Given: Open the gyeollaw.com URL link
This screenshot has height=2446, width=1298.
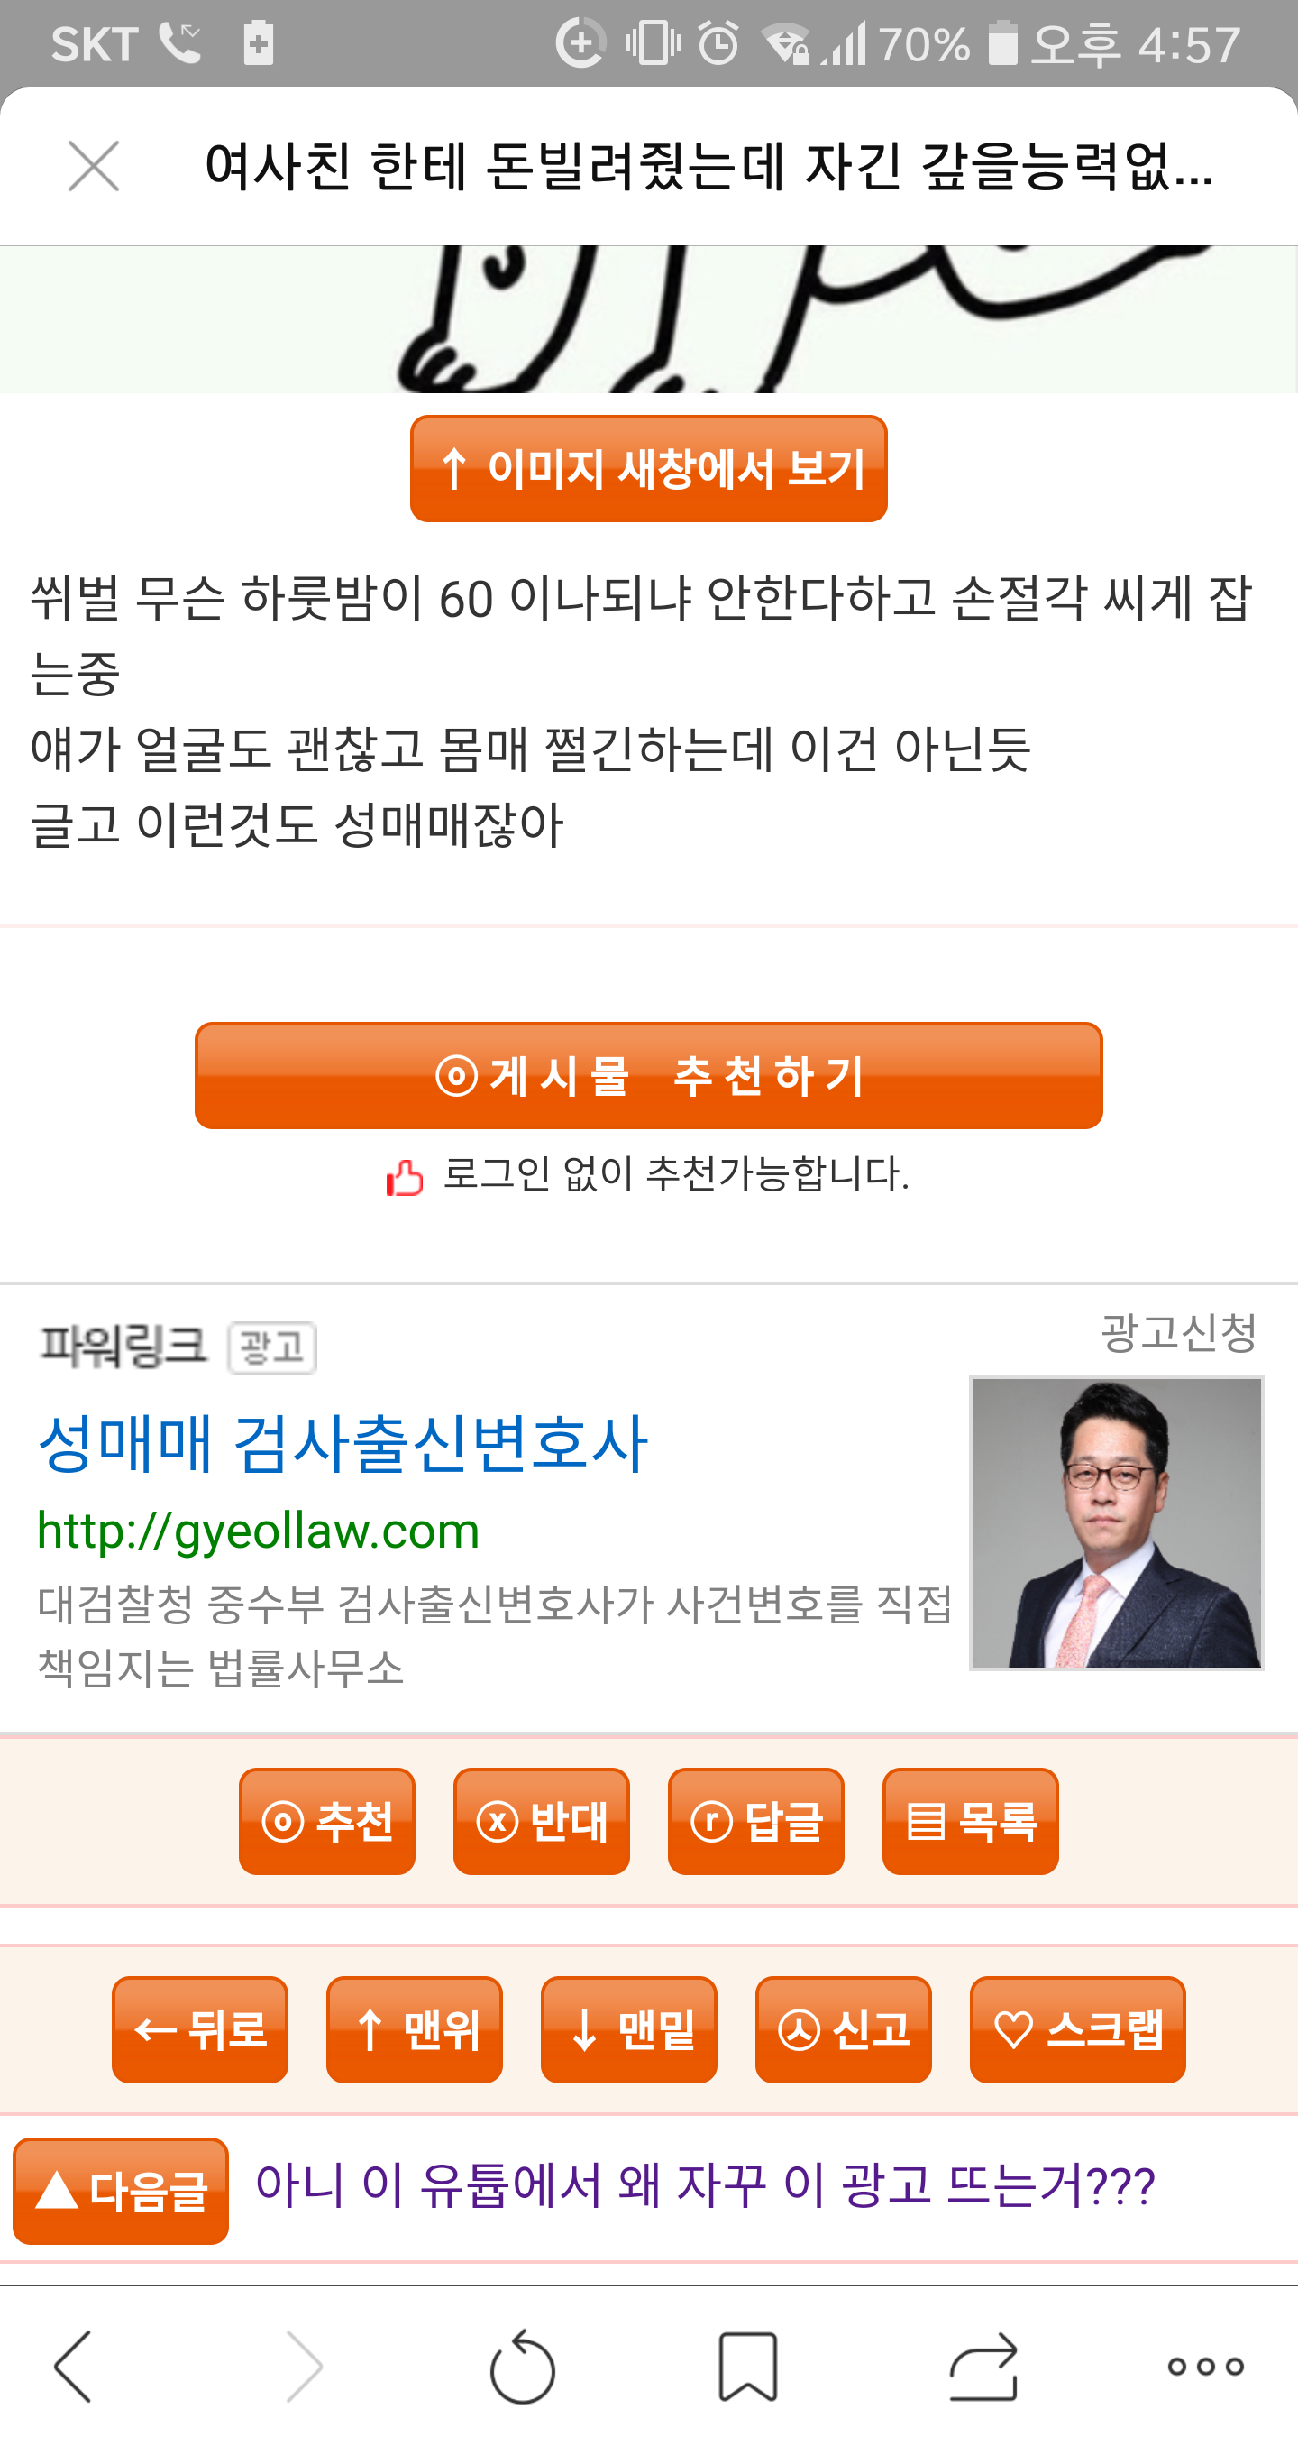Looking at the screenshot, I should click(x=258, y=1531).
